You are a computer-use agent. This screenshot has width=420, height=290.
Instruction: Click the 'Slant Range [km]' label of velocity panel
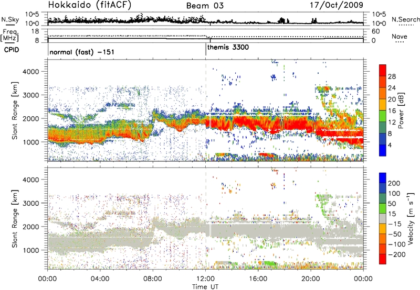point(15,219)
